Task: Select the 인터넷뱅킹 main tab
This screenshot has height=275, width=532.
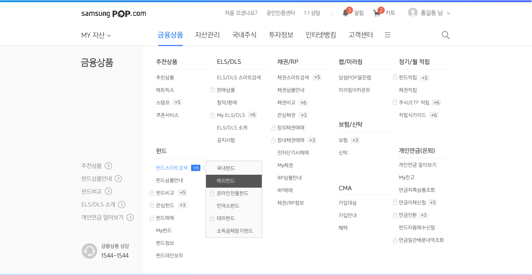Action: tap(321, 35)
